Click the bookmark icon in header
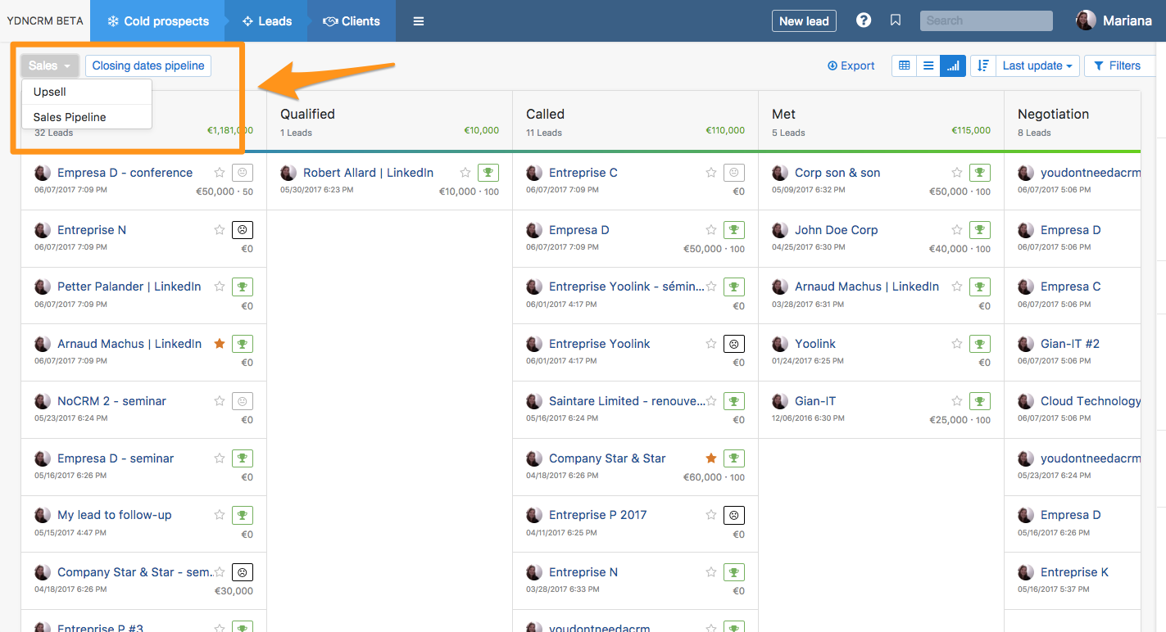 [896, 20]
